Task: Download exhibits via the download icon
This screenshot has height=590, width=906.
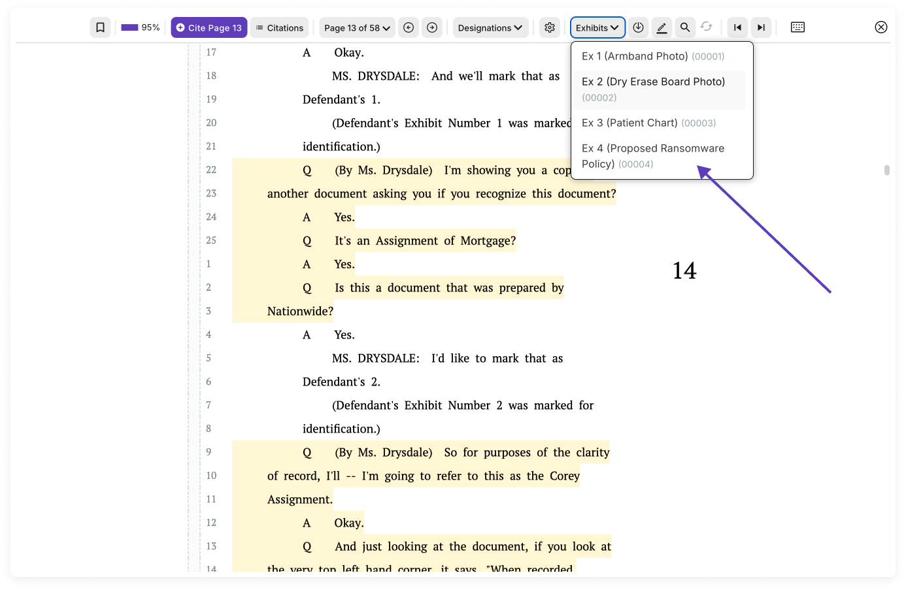Action: (x=638, y=27)
